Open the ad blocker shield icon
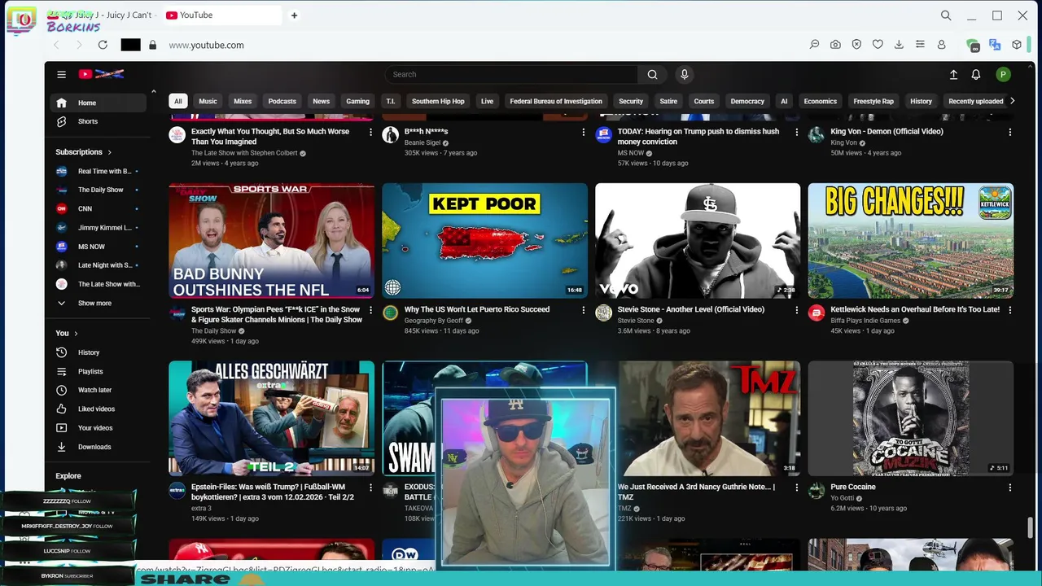The image size is (1042, 586). point(856,45)
